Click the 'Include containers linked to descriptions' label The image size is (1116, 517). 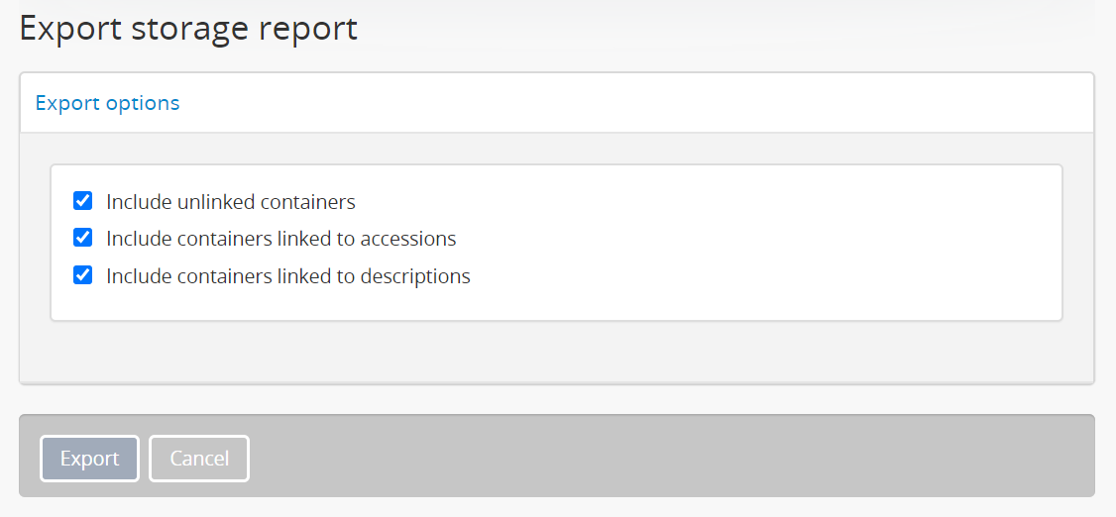[287, 276]
